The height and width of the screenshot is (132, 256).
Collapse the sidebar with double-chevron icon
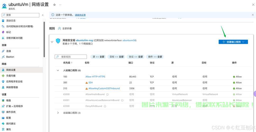[43, 15]
